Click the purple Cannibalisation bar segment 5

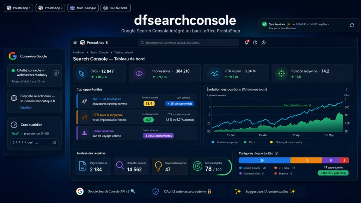(331, 160)
